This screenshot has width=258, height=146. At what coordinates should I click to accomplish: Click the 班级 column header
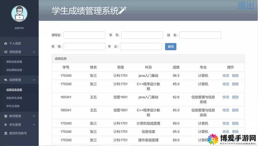pos(121,67)
